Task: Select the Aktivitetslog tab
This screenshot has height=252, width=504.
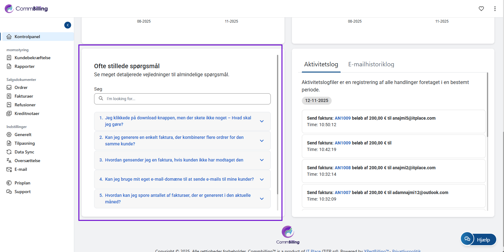Action: 321,64
